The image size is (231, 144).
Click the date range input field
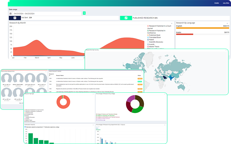pyautogui.click(x=47, y=13)
